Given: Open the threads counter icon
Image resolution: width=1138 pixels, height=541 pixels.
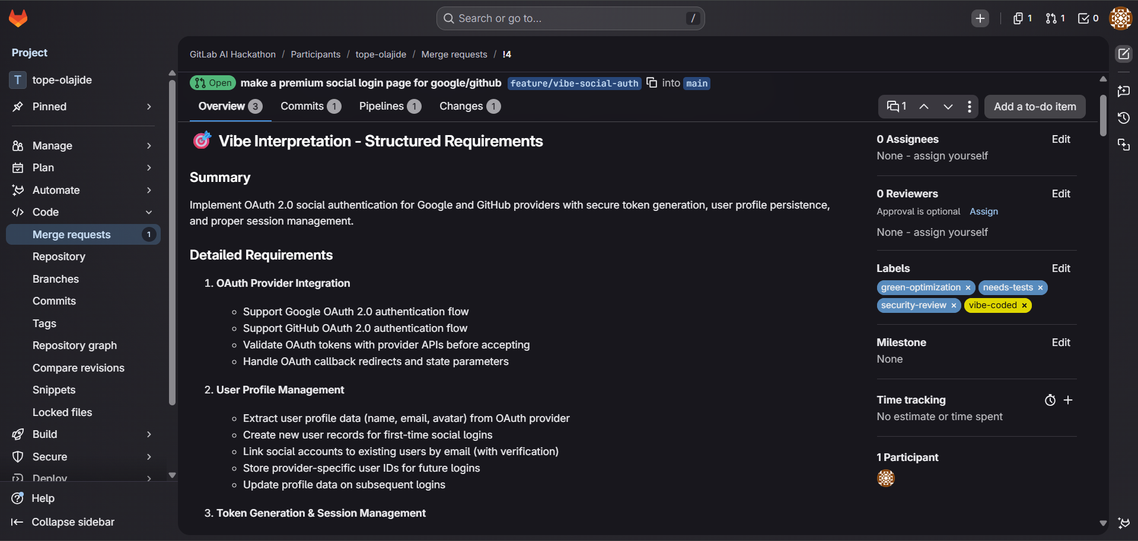Looking at the screenshot, I should (x=896, y=107).
